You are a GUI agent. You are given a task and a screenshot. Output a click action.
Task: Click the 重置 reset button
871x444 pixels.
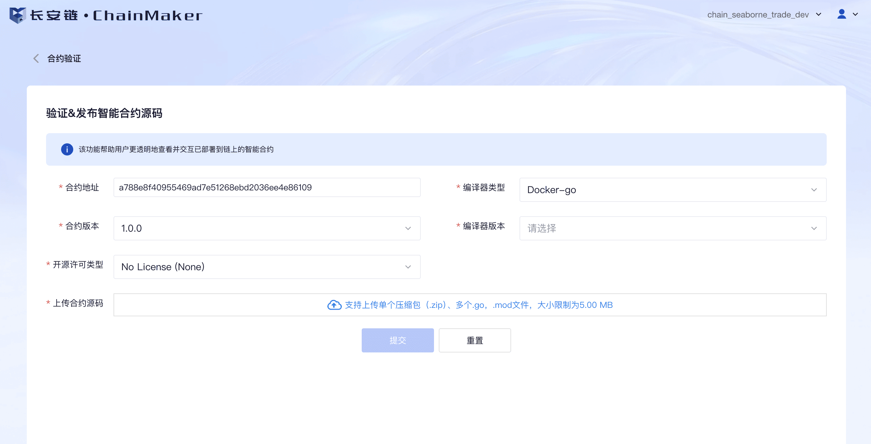pyautogui.click(x=475, y=340)
